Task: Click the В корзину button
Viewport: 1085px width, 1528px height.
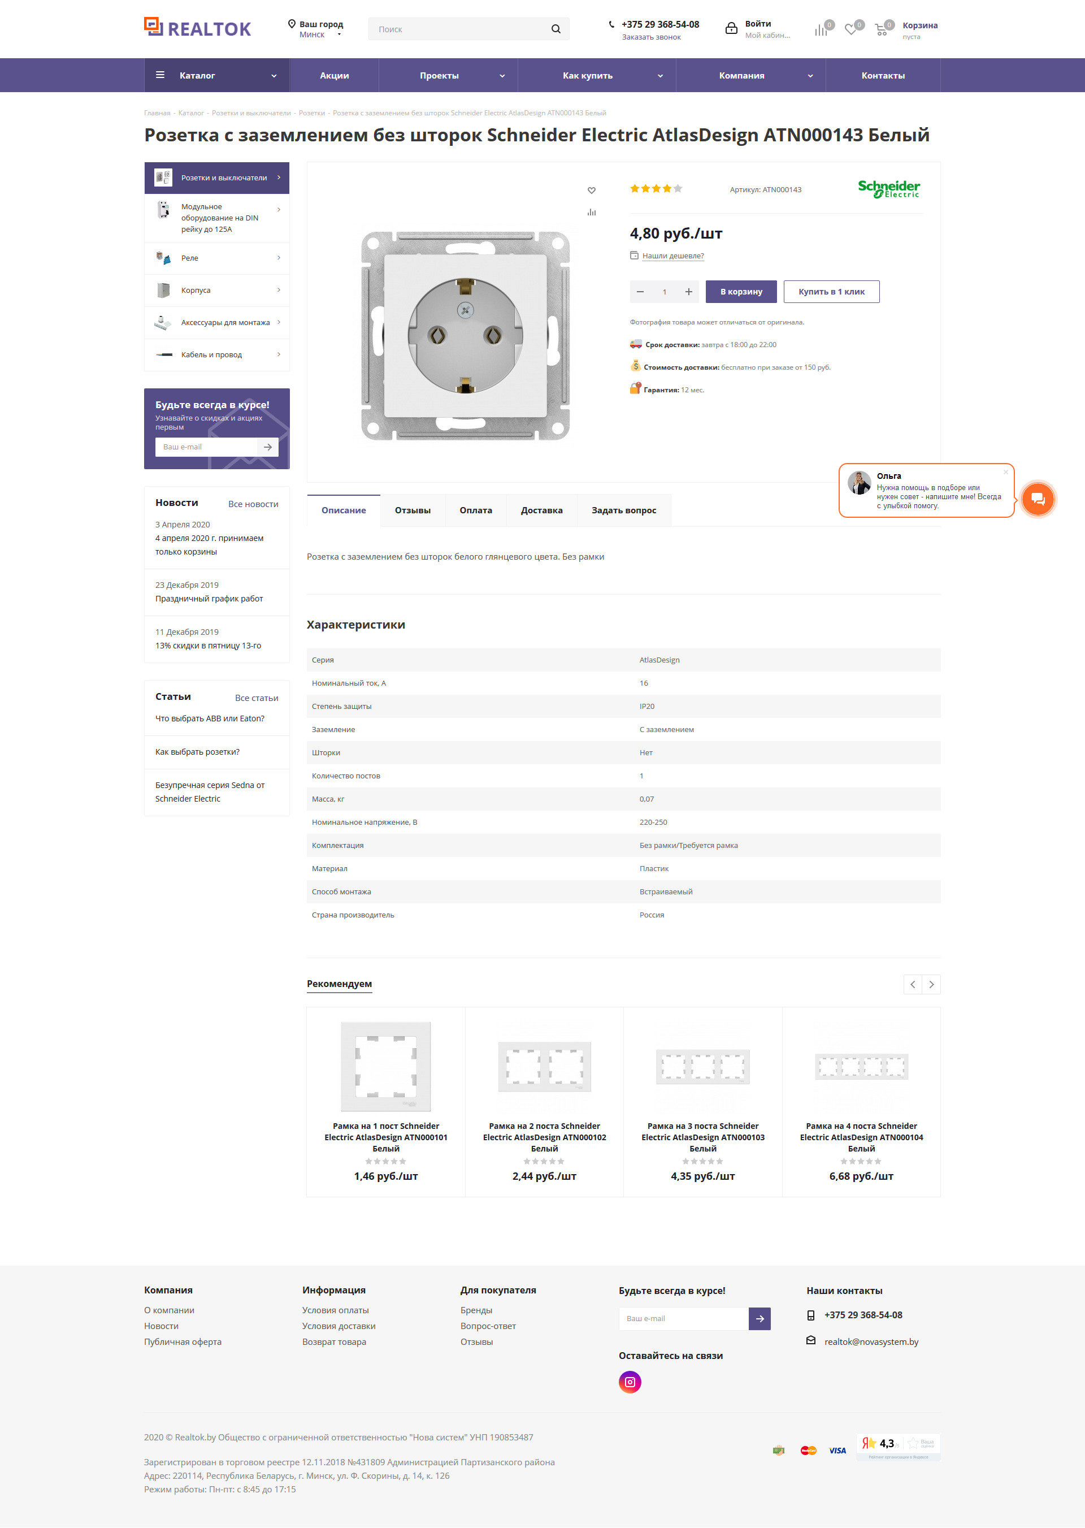Action: point(741,292)
